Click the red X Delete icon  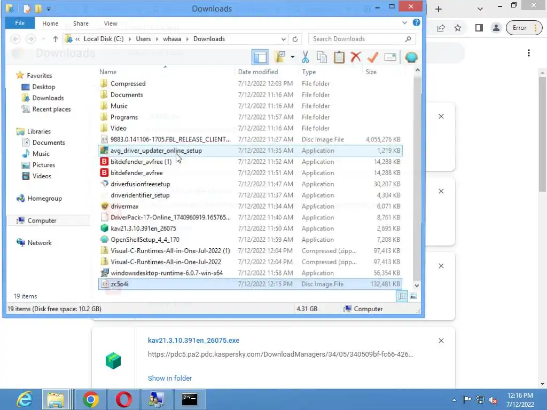[356, 57]
